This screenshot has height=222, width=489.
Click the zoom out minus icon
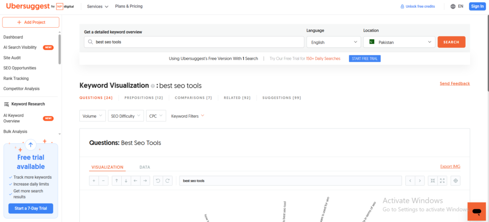103,181
